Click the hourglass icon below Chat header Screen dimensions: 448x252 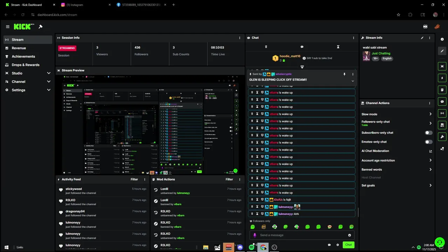[x=338, y=47]
